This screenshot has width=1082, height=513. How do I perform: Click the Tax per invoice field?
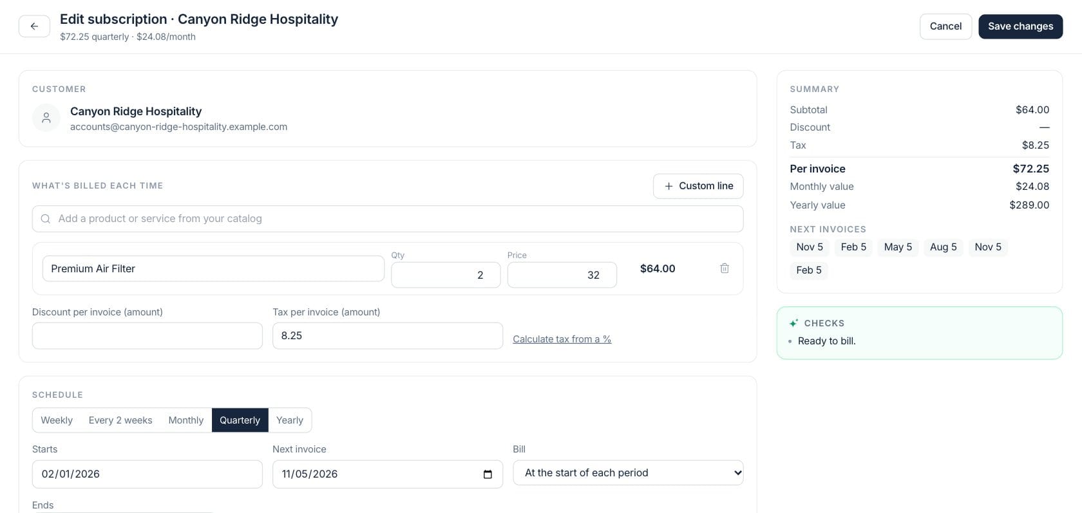[x=388, y=336]
